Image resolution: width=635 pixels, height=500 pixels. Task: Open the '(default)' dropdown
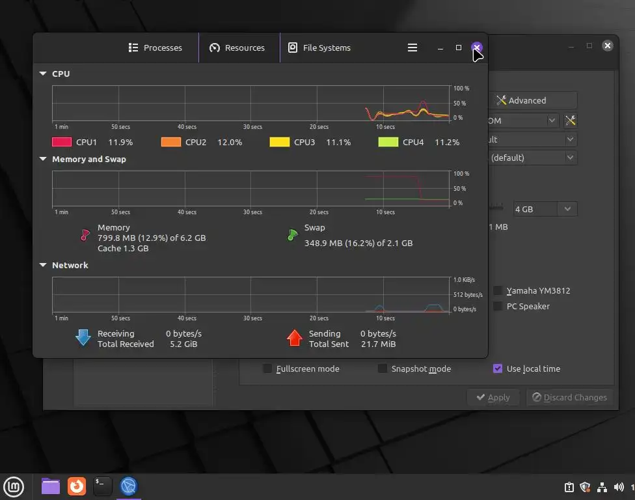click(x=533, y=158)
